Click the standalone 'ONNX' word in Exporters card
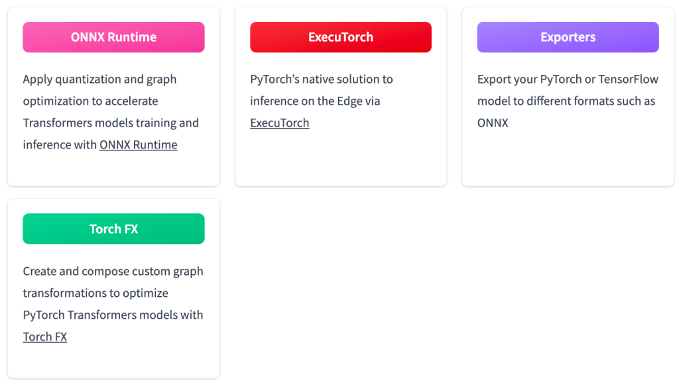679x385 pixels. [493, 123]
